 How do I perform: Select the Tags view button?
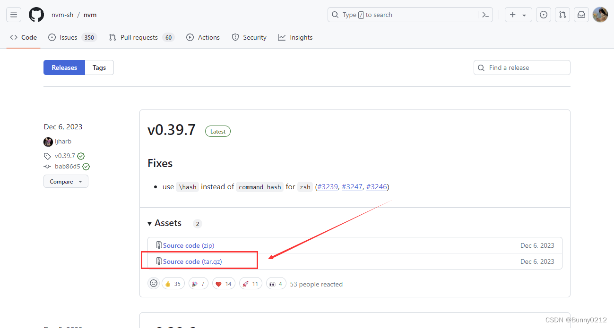(99, 67)
